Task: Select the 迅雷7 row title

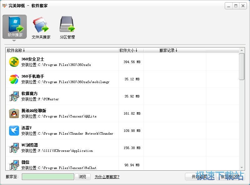Action: point(27,128)
